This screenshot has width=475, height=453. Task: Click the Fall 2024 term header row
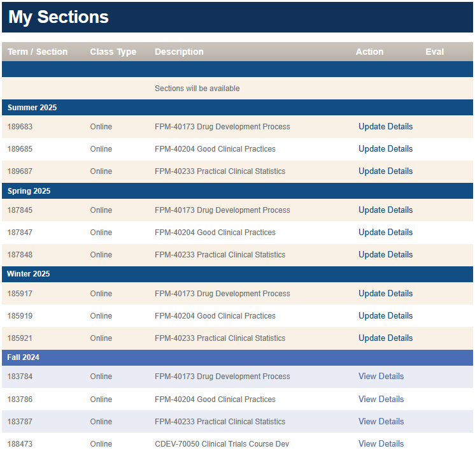pyautogui.click(x=24, y=357)
